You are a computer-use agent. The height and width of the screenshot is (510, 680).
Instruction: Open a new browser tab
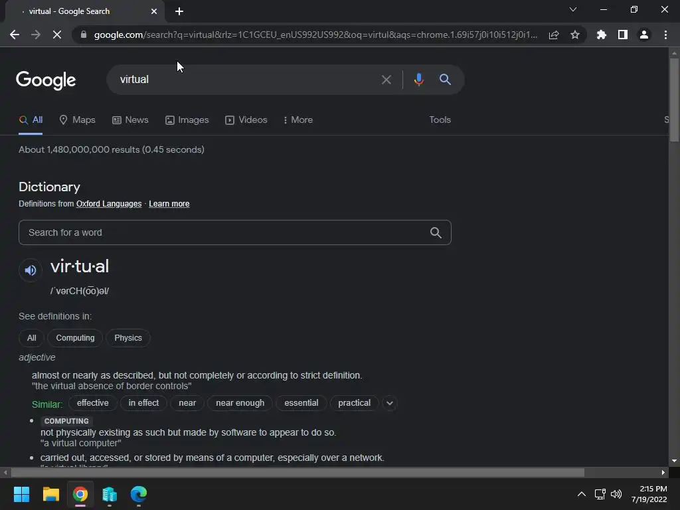179,11
